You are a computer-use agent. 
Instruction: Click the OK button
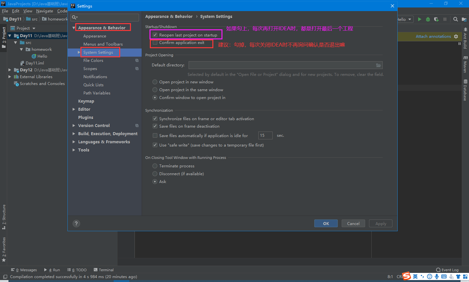(x=326, y=223)
